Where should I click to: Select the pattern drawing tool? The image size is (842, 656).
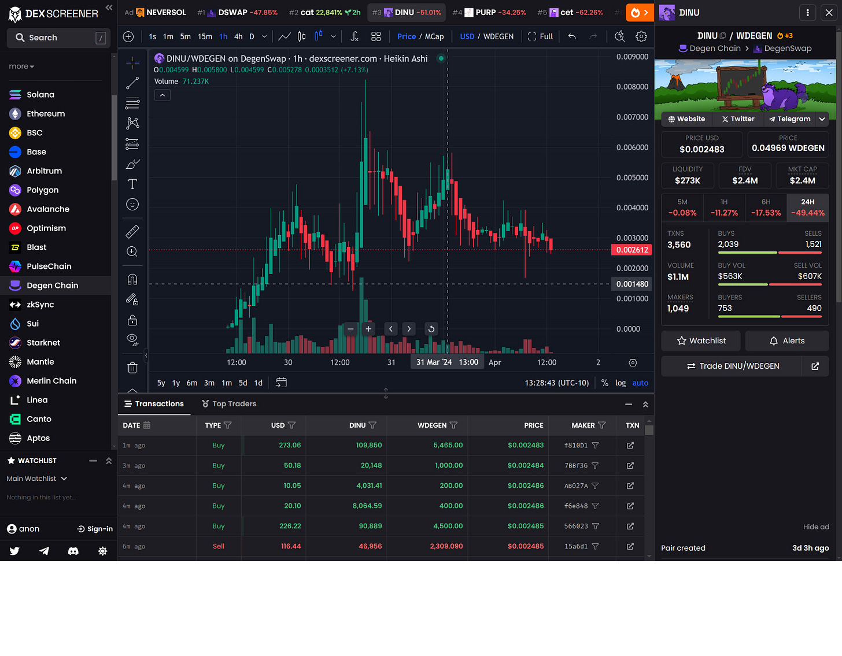click(x=132, y=123)
